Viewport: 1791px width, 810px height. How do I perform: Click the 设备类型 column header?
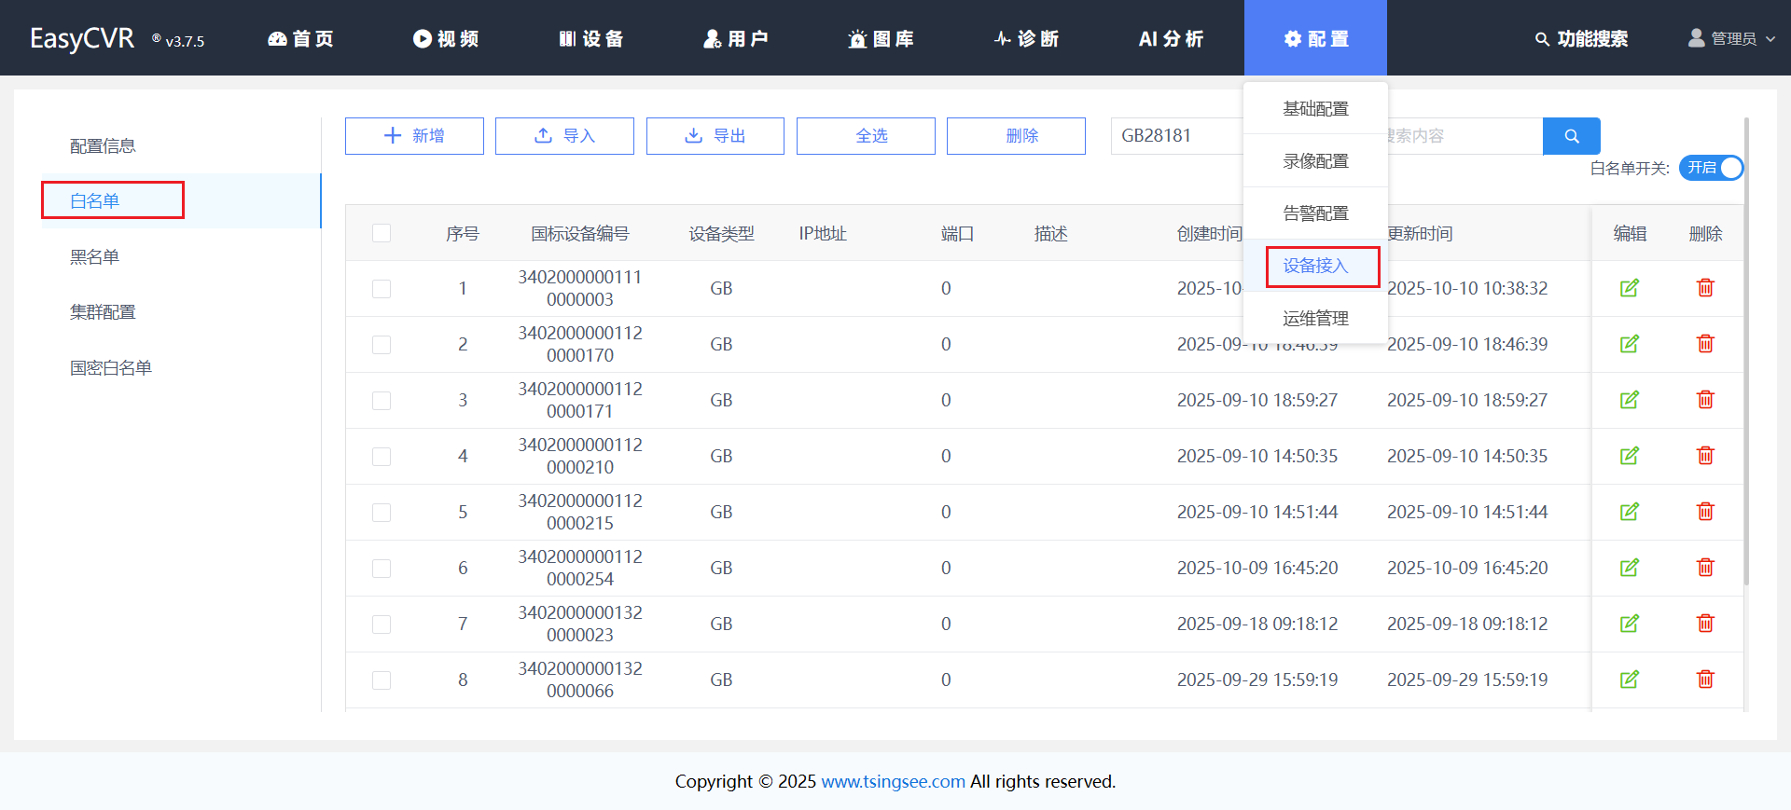tap(721, 234)
